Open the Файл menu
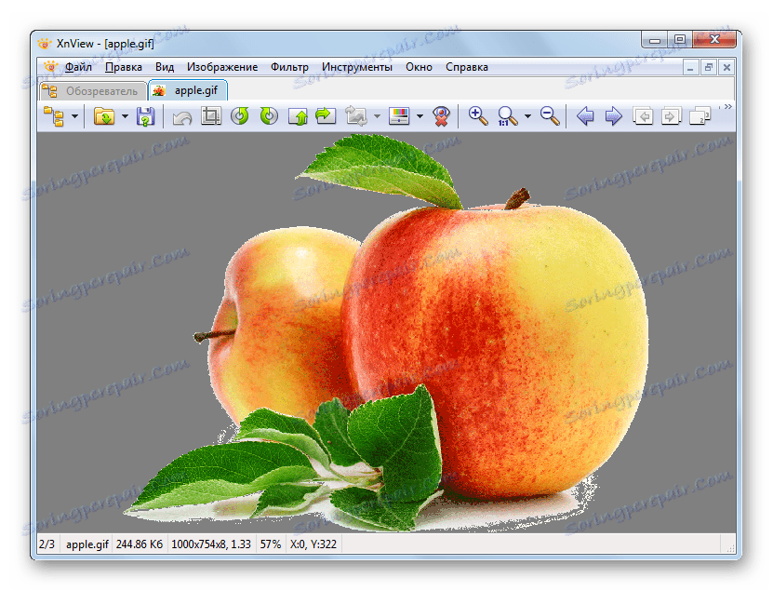The height and width of the screenshot is (591, 773). click(78, 67)
